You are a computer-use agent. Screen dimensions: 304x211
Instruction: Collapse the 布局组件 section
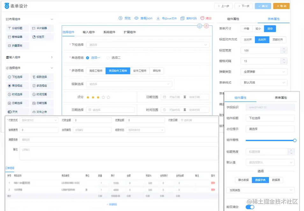click(x=52, y=19)
